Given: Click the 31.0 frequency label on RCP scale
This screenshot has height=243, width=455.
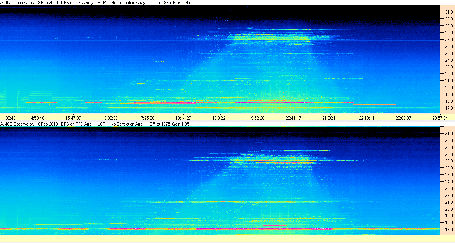Looking at the screenshot, I should [449, 12].
